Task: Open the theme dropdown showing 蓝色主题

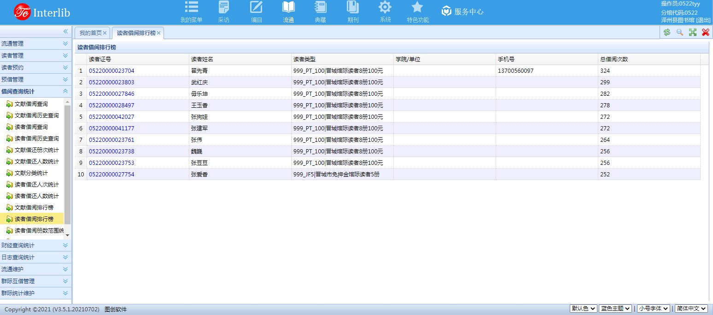Action: (x=614, y=308)
